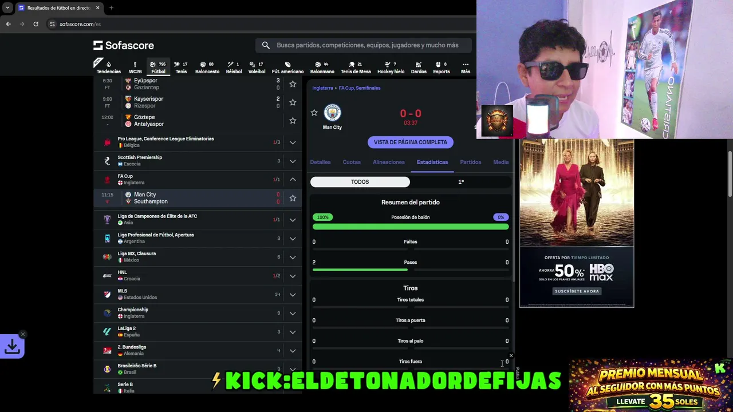This screenshot has width=733, height=412.
Task: Select the Dardos sport icon
Action: coord(419,68)
